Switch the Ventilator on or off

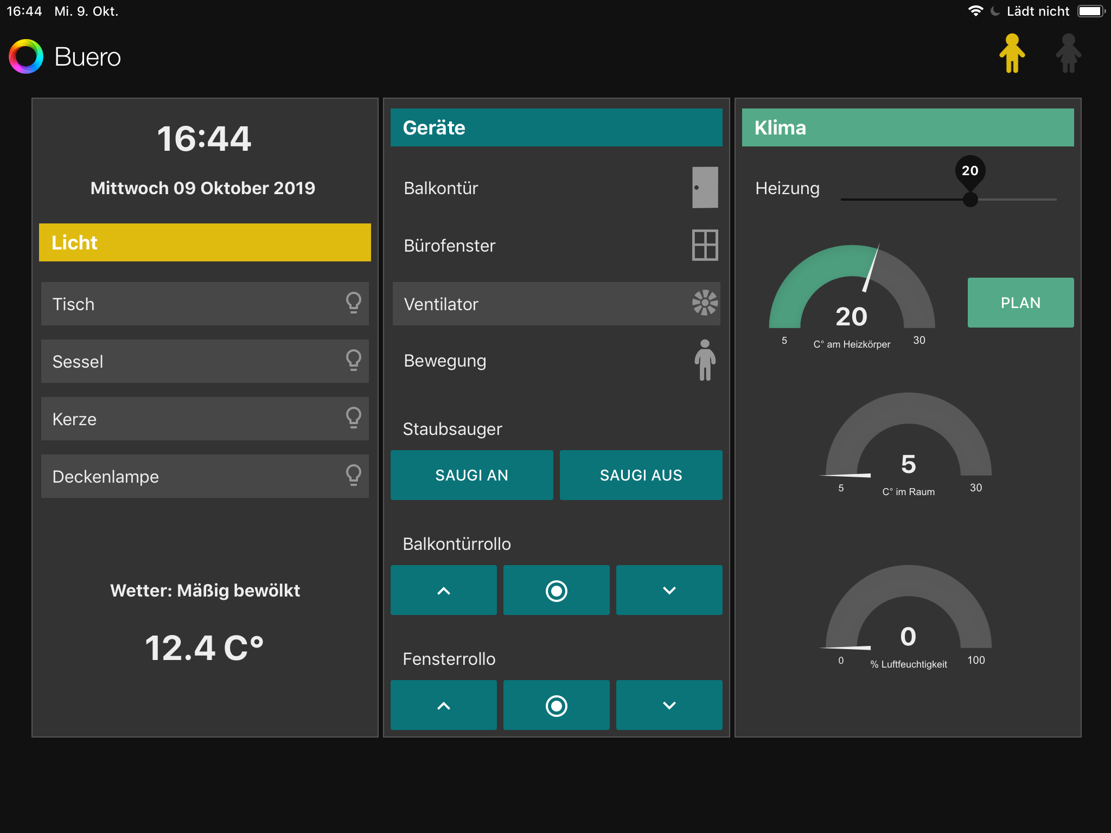click(556, 304)
